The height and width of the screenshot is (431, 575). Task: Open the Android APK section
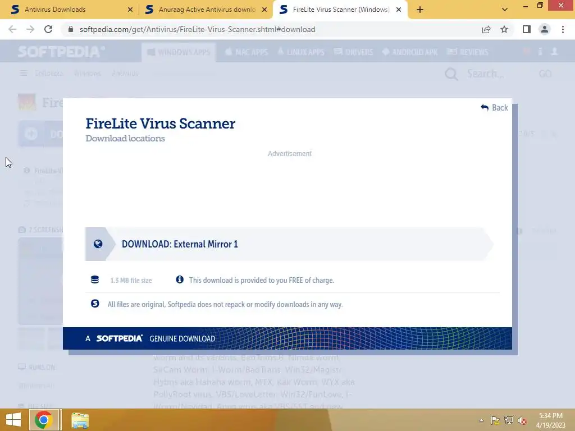[x=409, y=52]
